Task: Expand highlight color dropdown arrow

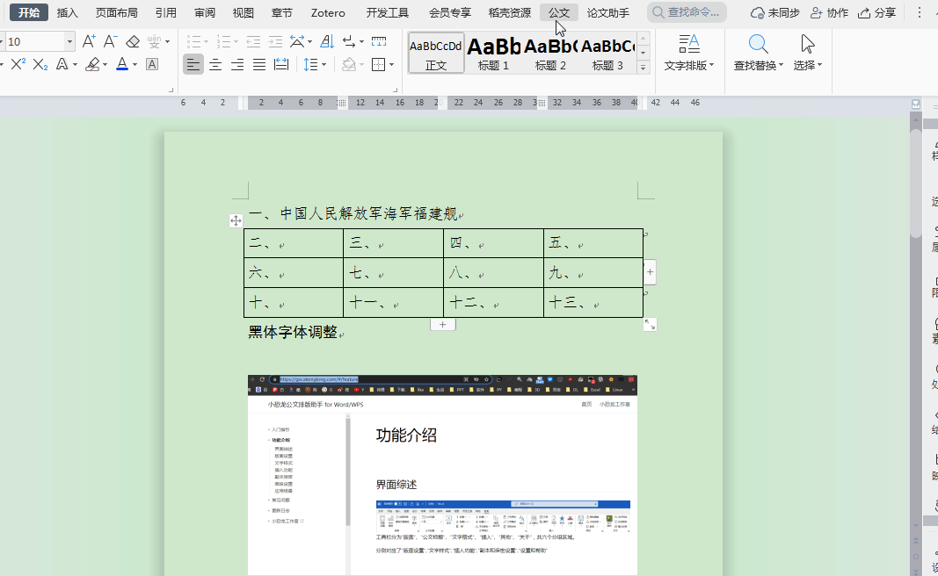Action: [105, 64]
